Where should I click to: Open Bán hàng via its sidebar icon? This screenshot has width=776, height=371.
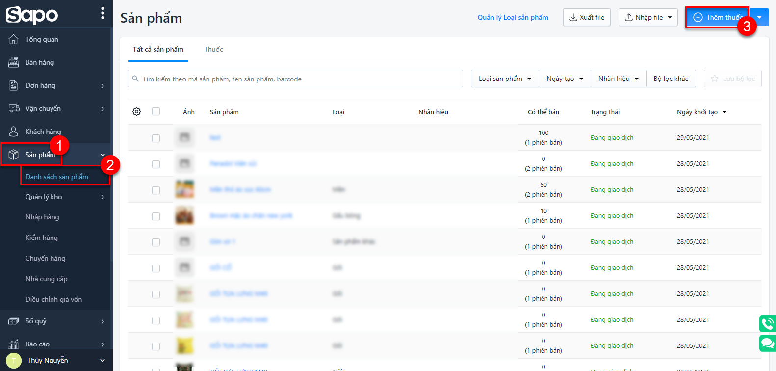(x=14, y=62)
